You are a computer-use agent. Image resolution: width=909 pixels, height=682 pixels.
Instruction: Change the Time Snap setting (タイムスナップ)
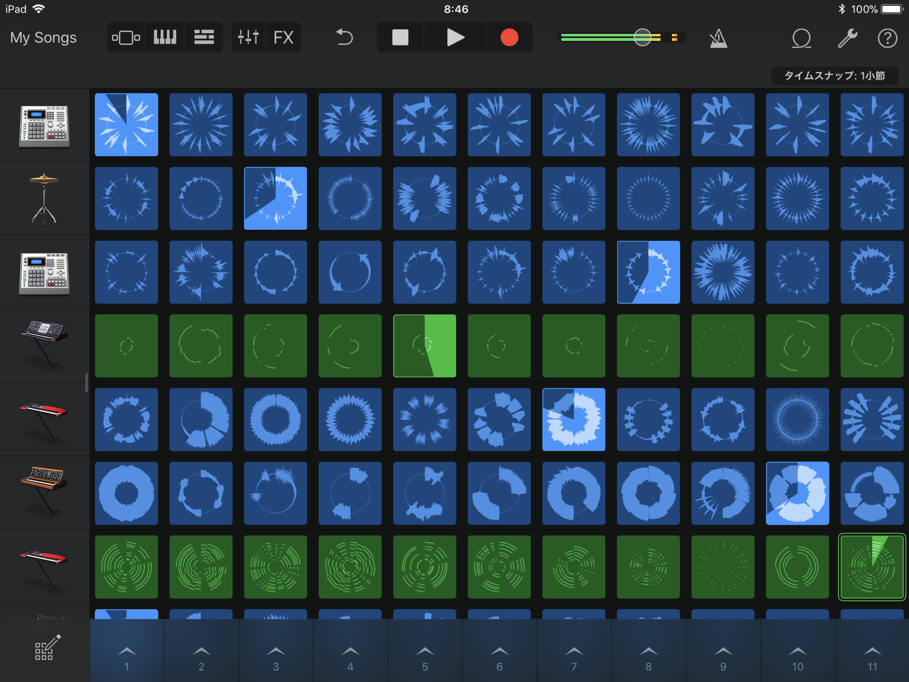[x=835, y=76]
